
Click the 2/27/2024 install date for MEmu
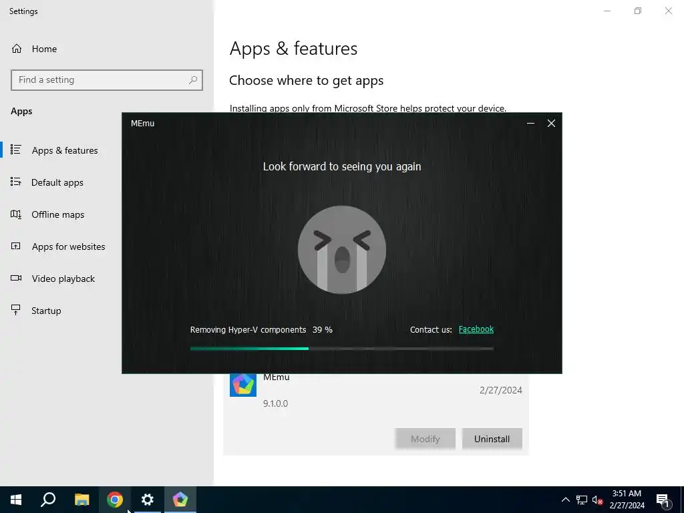[501, 390]
